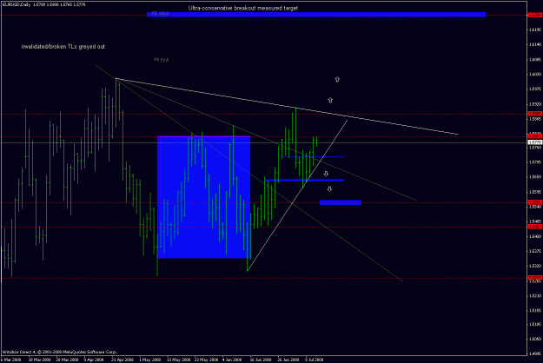
Task: Click the white current price tag on the scale
Action: click(x=534, y=142)
